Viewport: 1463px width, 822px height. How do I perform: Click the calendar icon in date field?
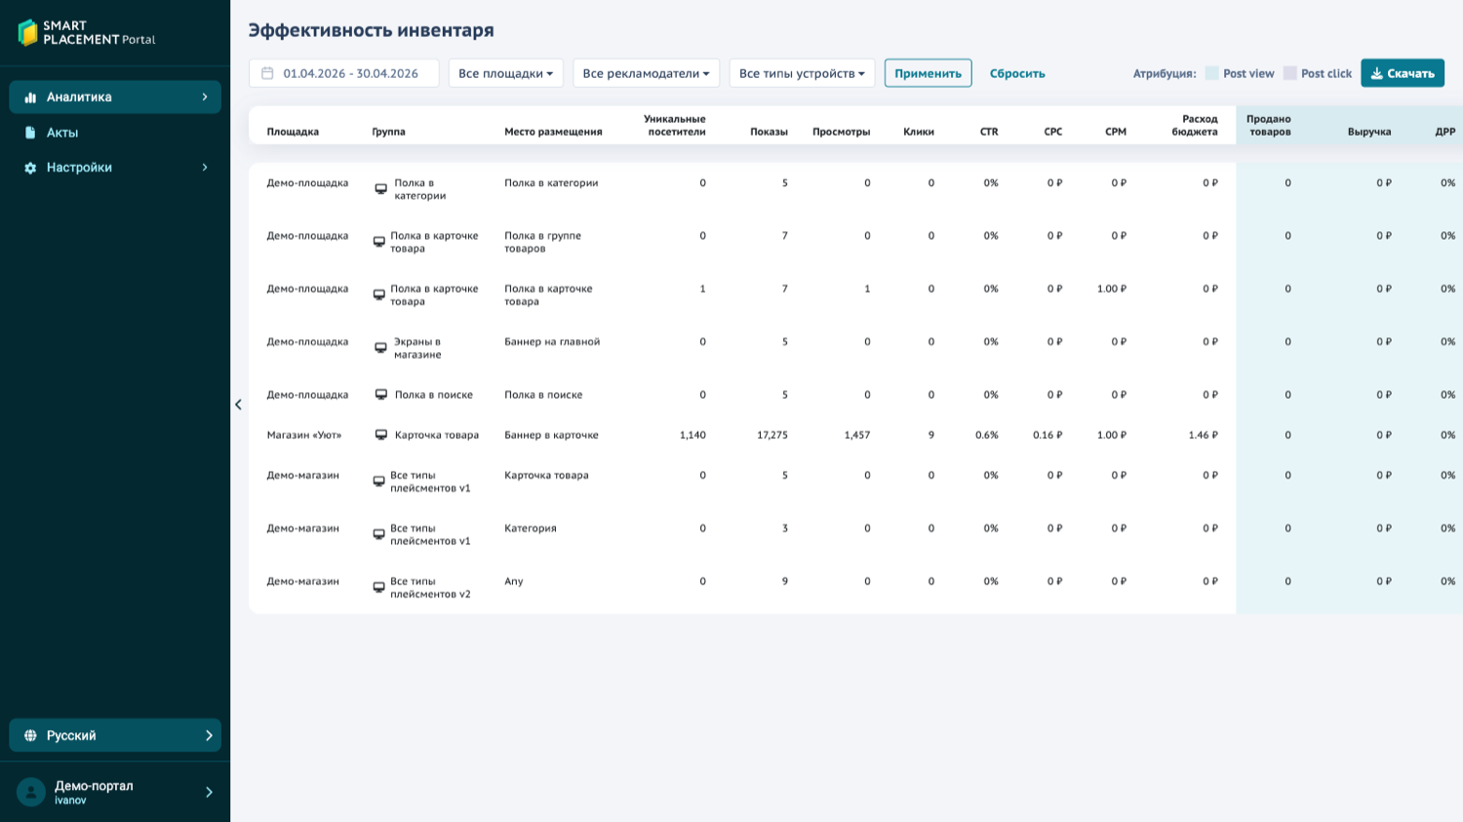click(267, 73)
